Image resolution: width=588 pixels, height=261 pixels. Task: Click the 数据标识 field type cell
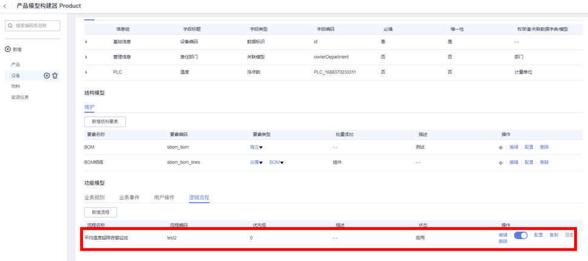point(256,42)
